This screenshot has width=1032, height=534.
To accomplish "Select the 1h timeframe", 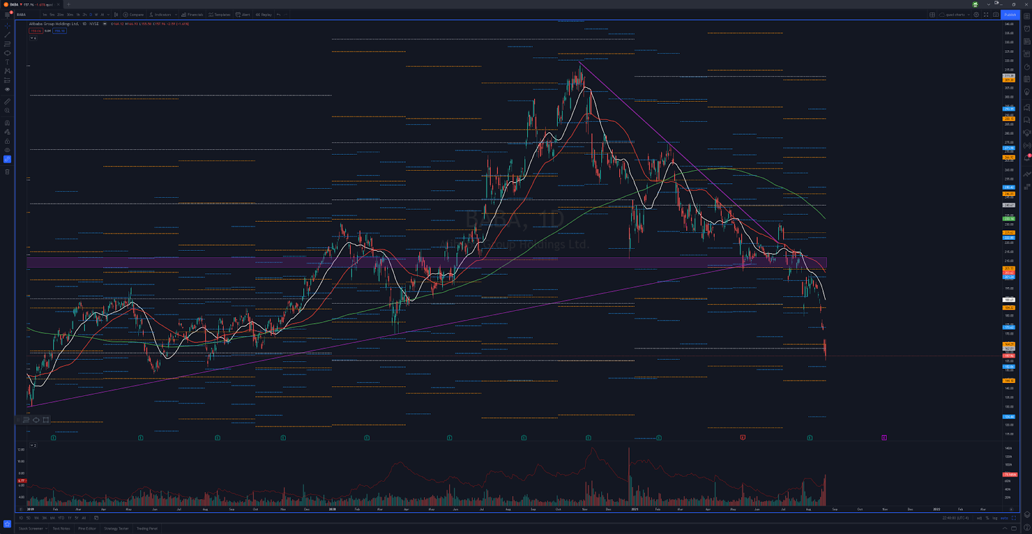I will pos(78,15).
